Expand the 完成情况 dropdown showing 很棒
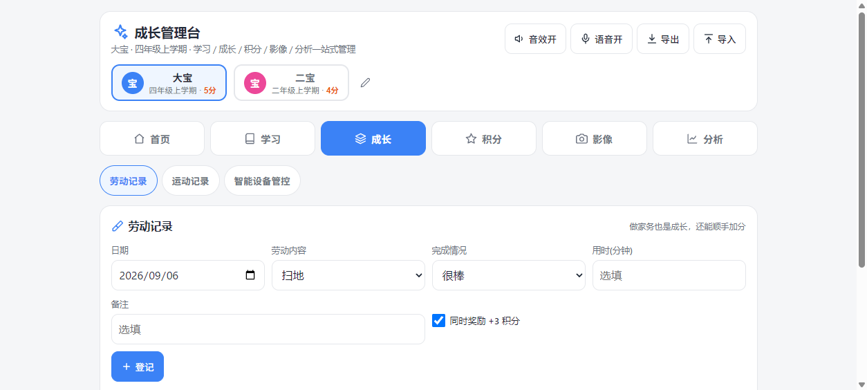The width and height of the screenshot is (867, 390). [x=509, y=275]
